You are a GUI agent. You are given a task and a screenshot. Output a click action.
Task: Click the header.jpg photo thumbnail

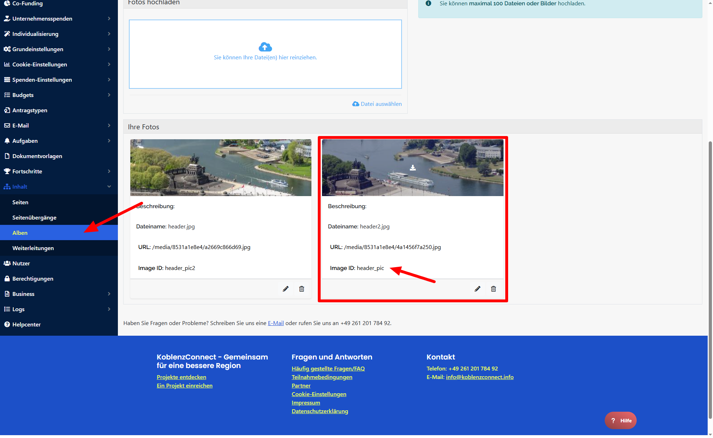click(x=221, y=168)
